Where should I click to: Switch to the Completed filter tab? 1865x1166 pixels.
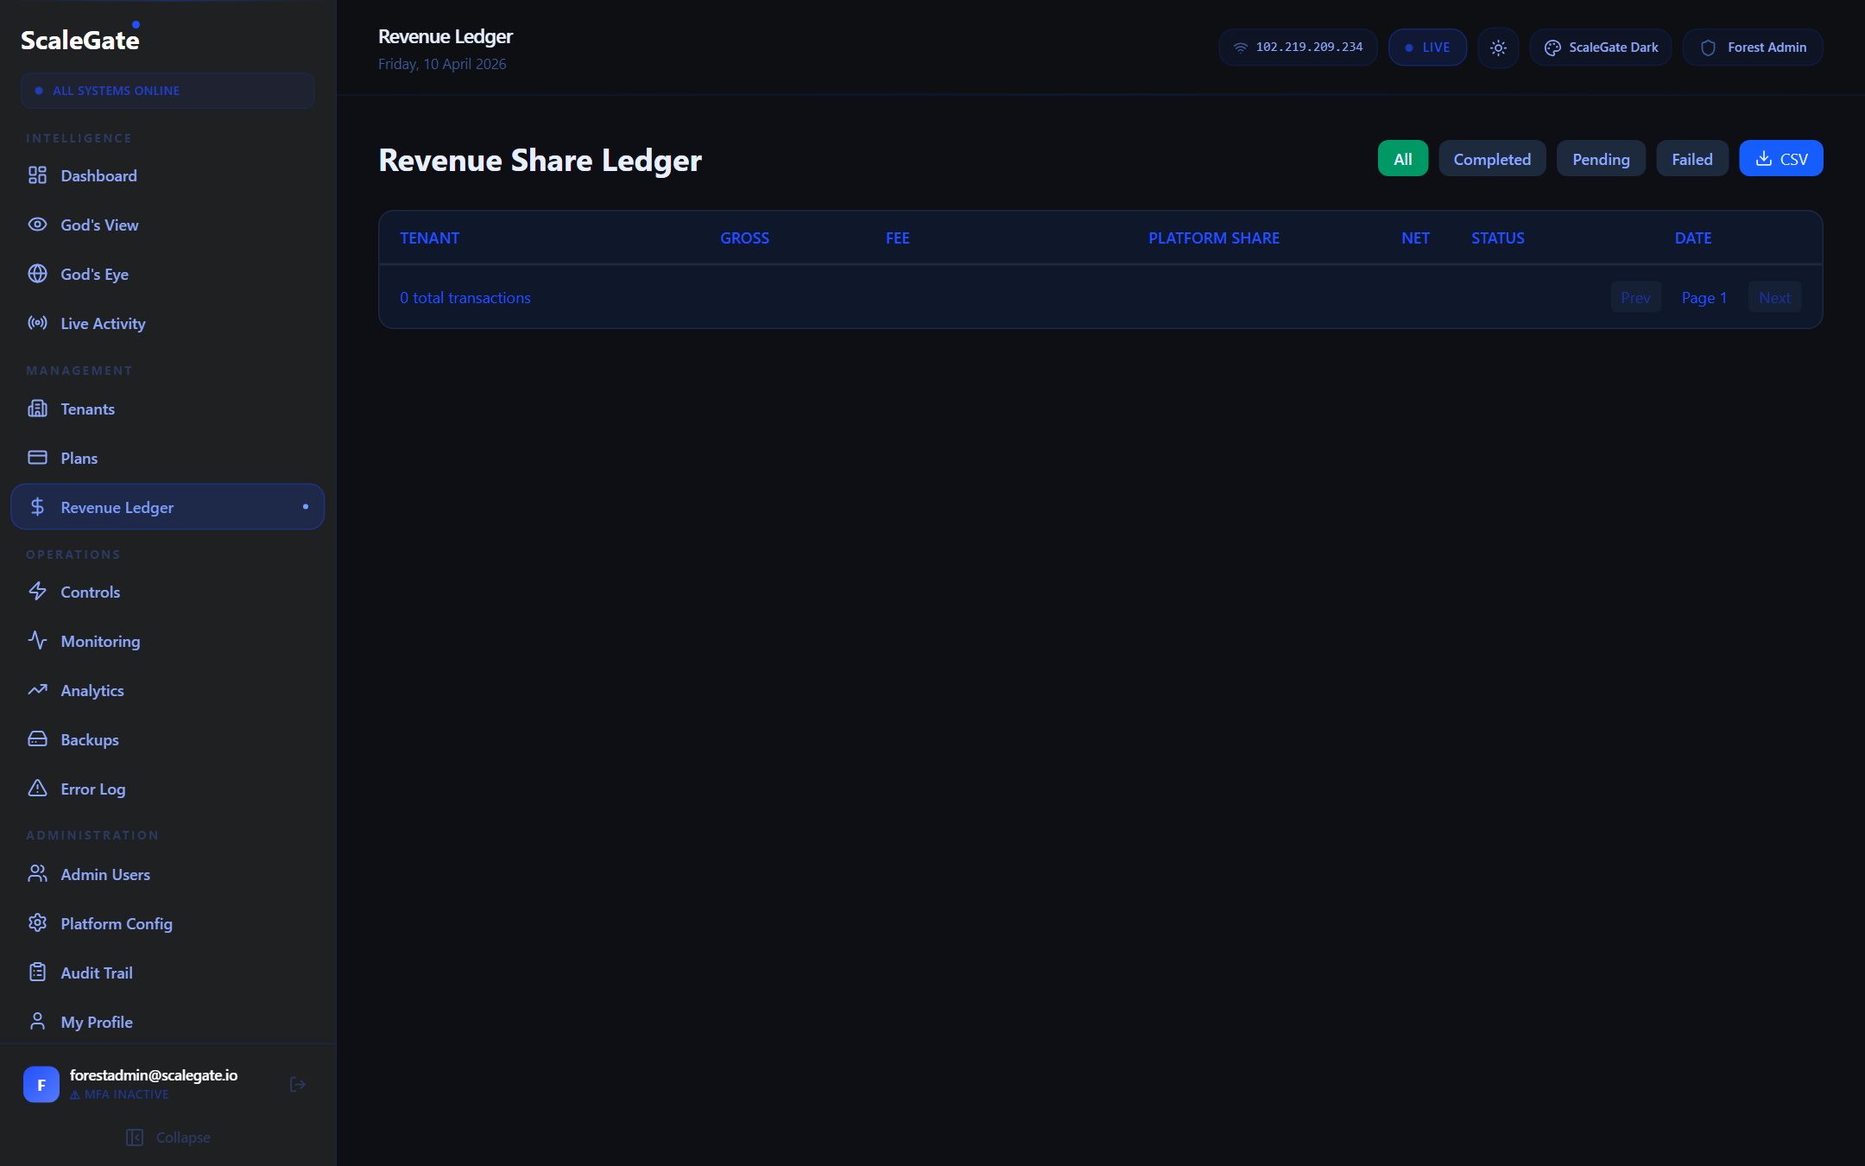pos(1492,158)
